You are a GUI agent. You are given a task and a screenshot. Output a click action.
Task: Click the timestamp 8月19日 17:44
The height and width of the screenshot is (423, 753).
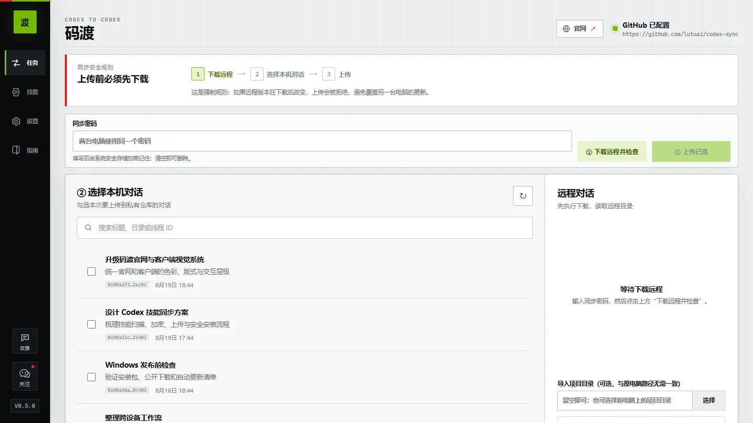point(175,338)
